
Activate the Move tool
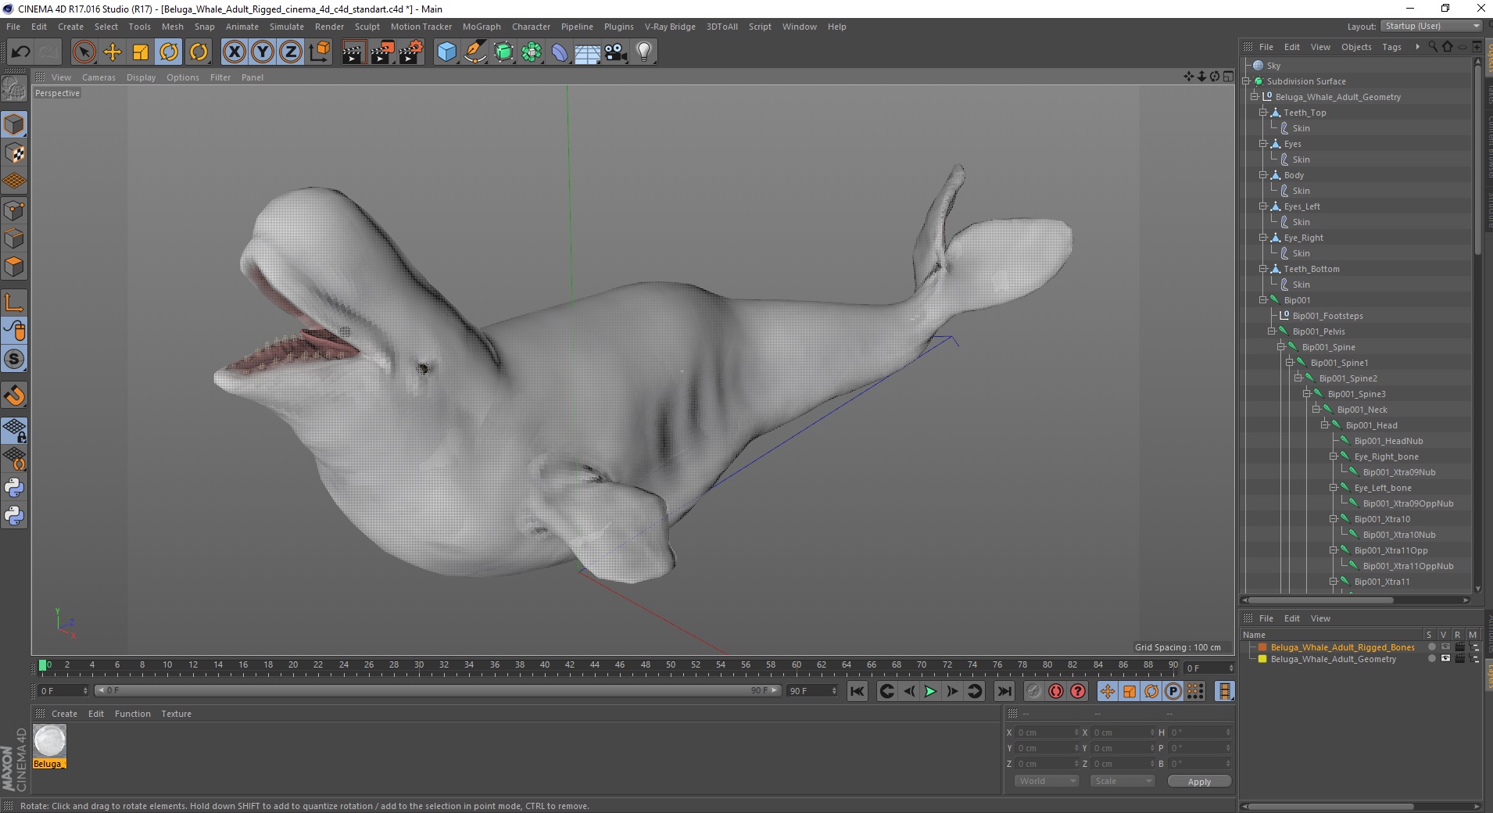point(112,52)
